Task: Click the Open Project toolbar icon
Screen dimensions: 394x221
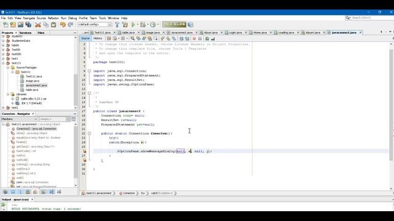Action: pos(20,25)
